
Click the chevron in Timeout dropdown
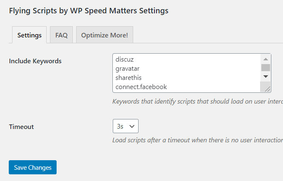(x=132, y=126)
